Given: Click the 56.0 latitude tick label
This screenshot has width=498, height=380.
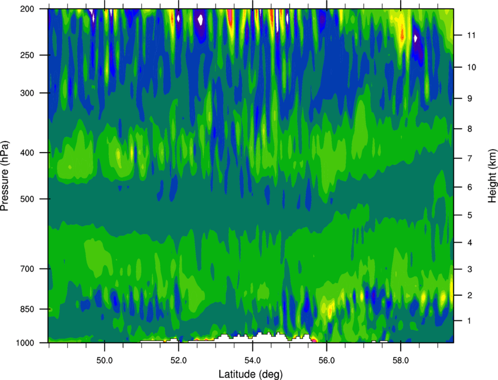Looking at the screenshot, I should [326, 361].
